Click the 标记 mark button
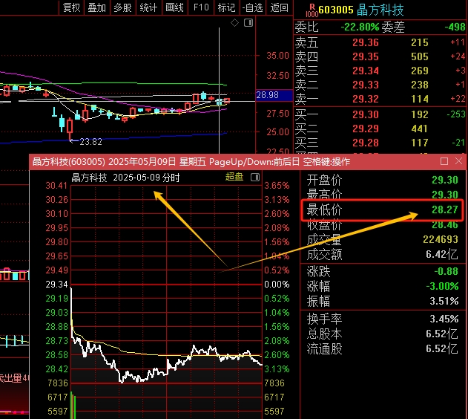 (x=226, y=7)
